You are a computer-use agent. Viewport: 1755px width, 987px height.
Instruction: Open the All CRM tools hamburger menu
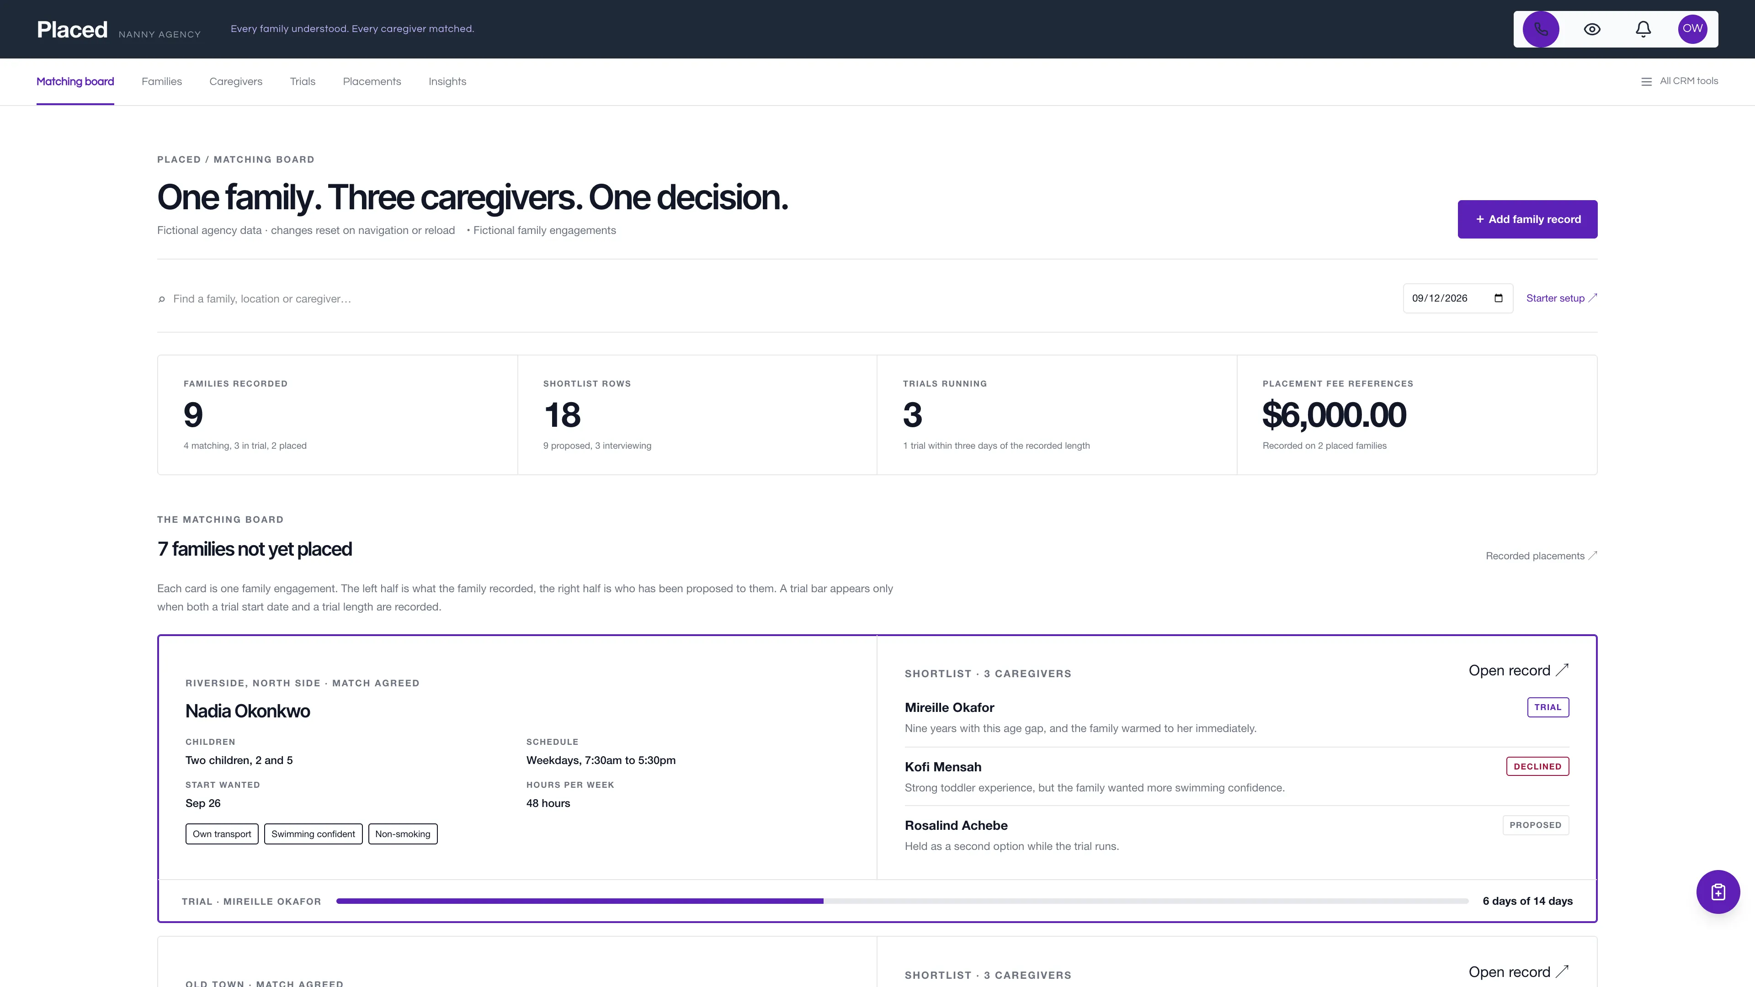coord(1680,81)
